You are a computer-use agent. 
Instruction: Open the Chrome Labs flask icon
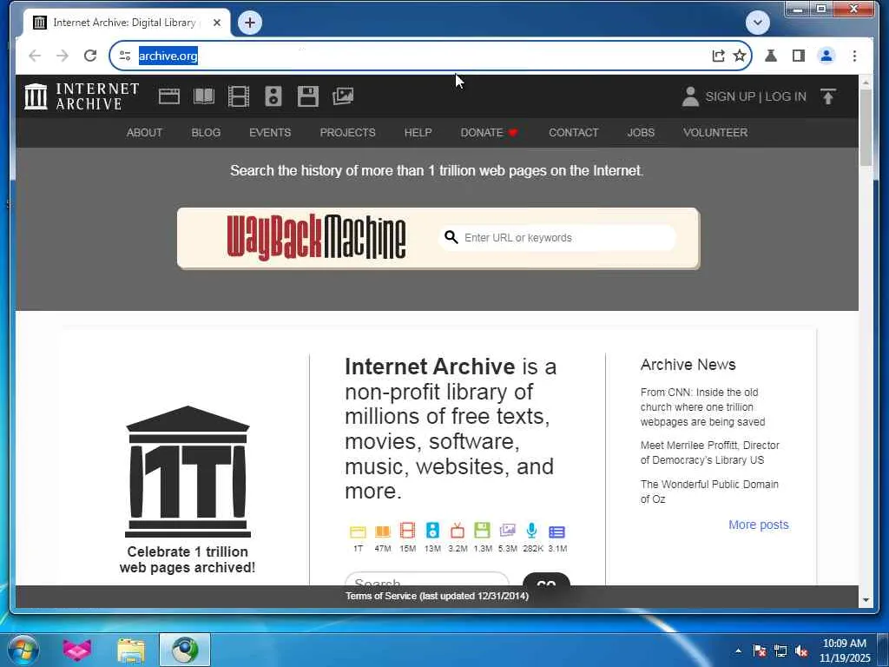(771, 56)
